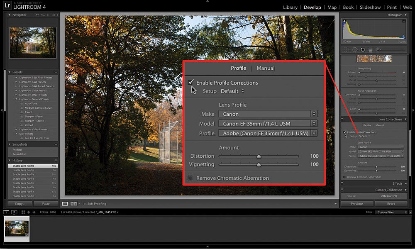Collapse Lightroom General Presets folder
Screen dimensions: 415x249
pyautogui.click(x=16, y=99)
